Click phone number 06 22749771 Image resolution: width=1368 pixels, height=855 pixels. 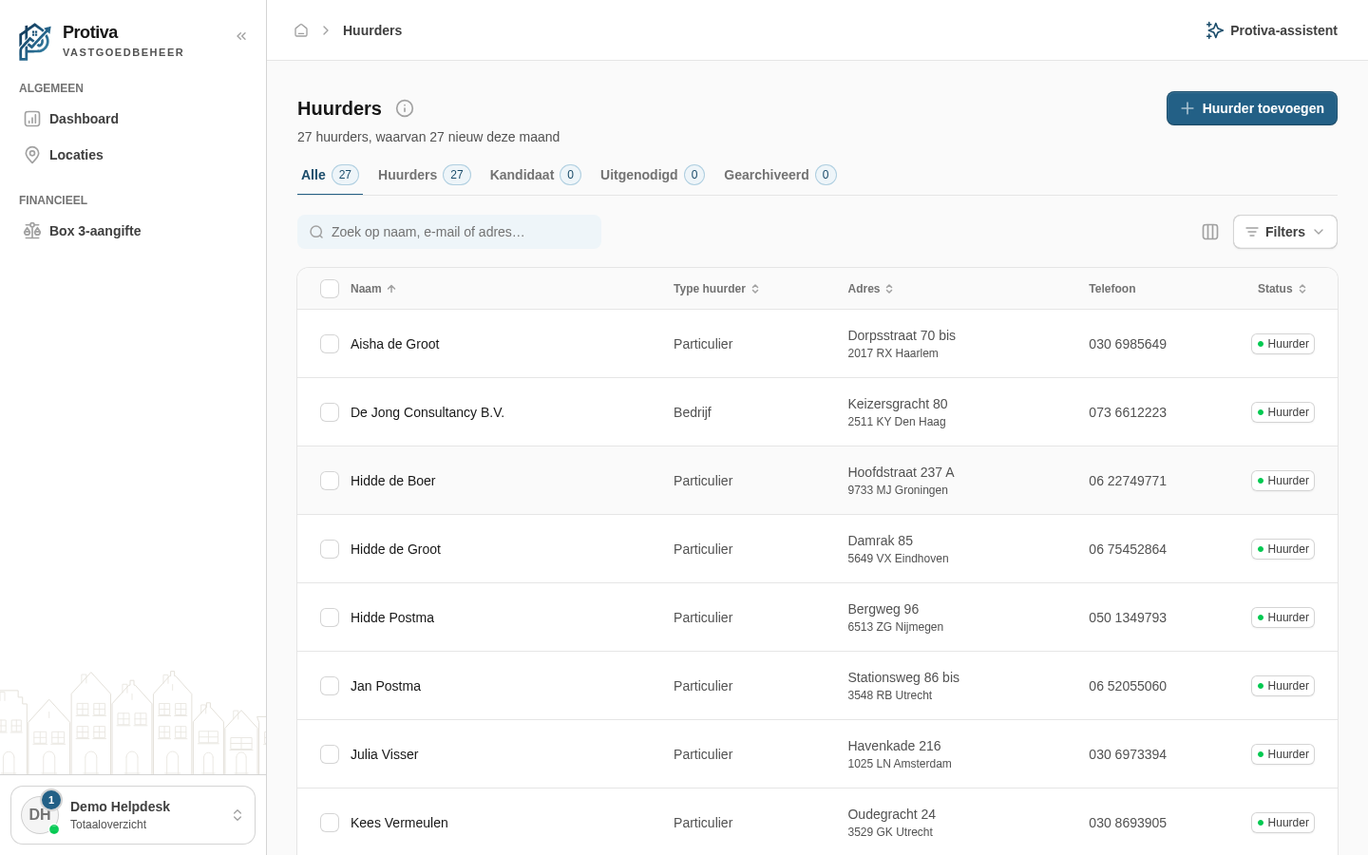point(1128,481)
